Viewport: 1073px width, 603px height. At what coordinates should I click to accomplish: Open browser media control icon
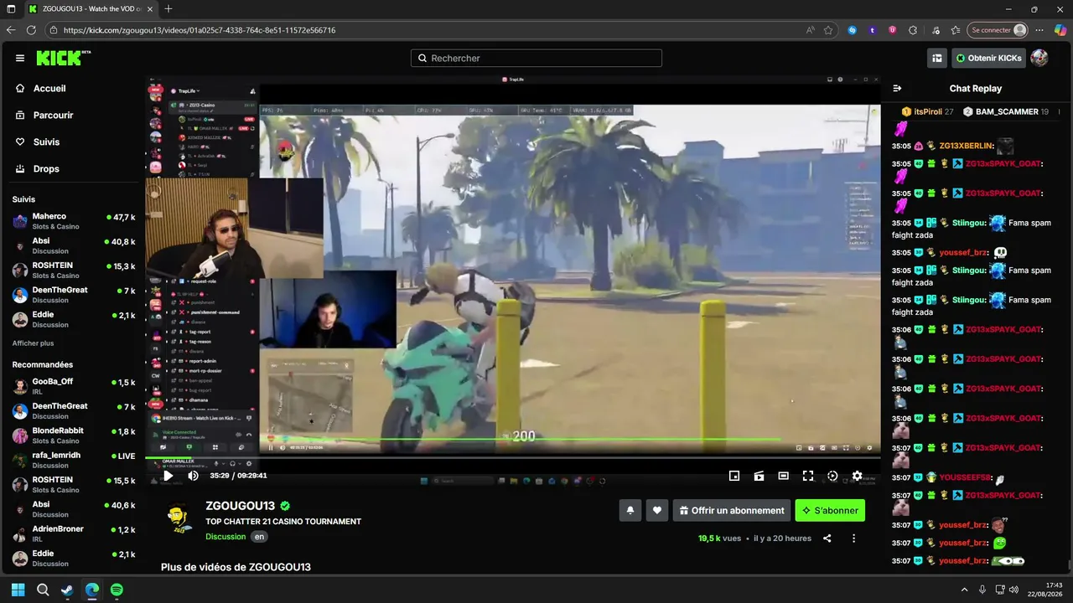pyautogui.click(x=936, y=30)
